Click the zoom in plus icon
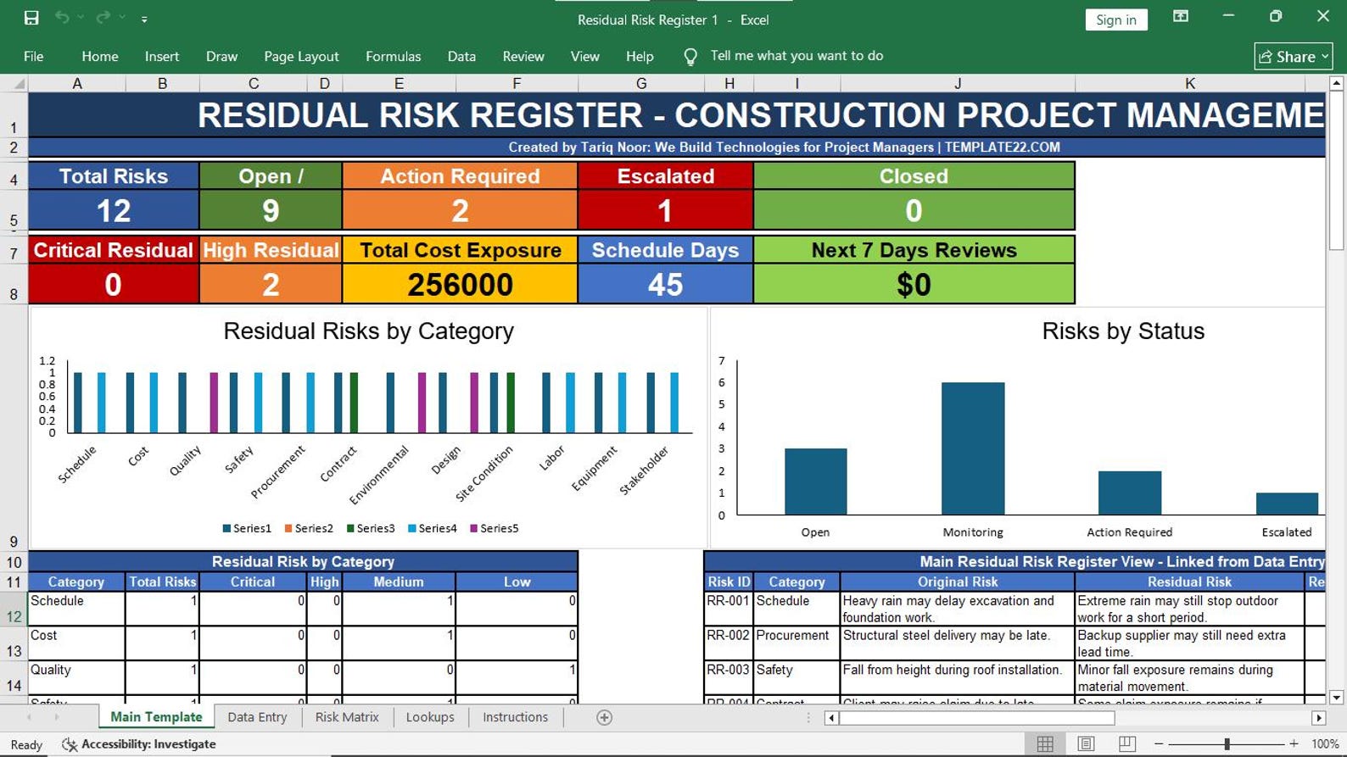This screenshot has width=1347, height=757. pos(1294,744)
